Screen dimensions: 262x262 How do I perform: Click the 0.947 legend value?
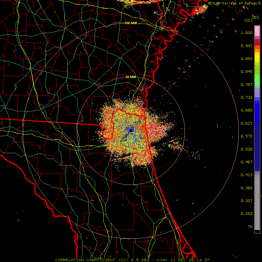click(247, 46)
